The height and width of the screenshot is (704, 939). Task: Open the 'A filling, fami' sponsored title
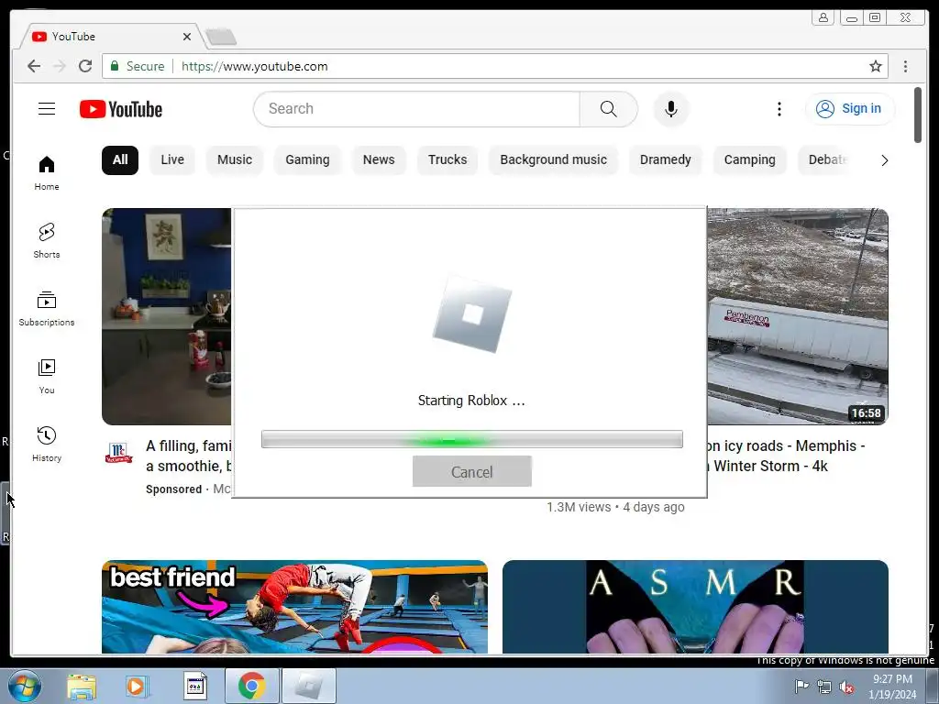pyautogui.click(x=189, y=456)
